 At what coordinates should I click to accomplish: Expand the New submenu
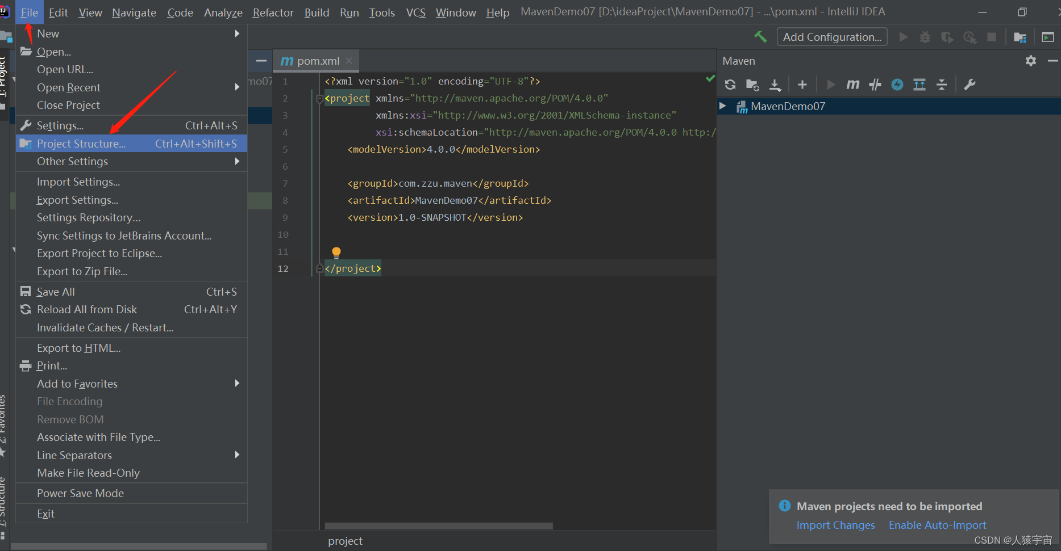coord(131,33)
